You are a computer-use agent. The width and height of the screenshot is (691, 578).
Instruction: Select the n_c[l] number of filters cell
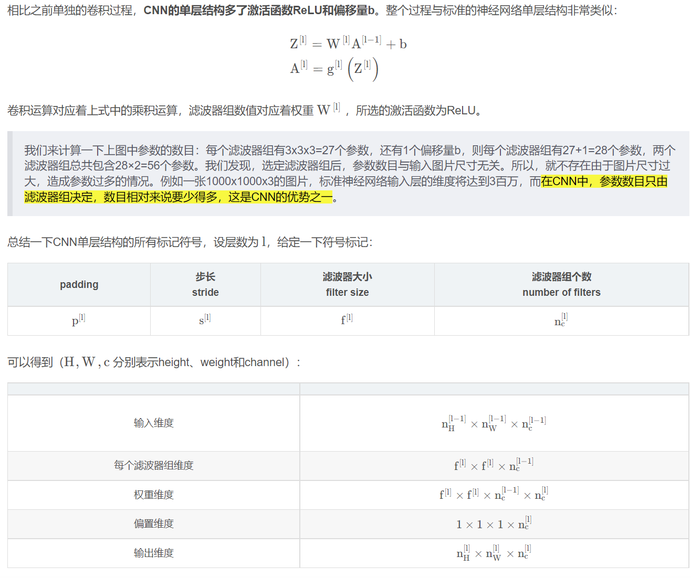coord(561,320)
